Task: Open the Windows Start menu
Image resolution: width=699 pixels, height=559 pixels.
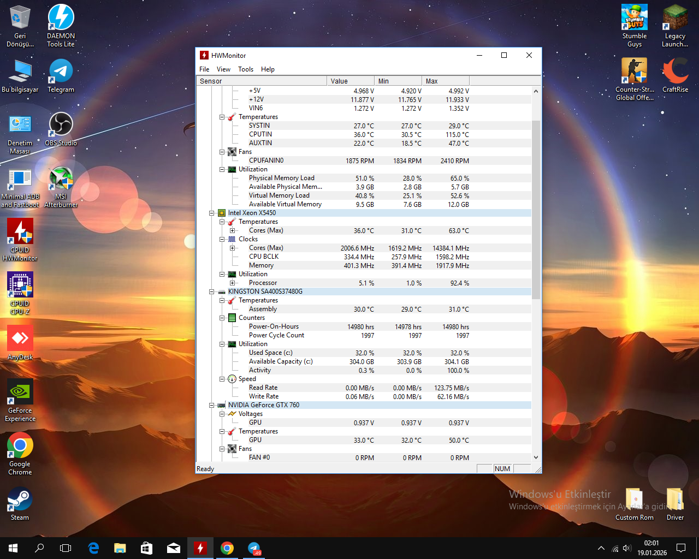Action: coord(13,548)
